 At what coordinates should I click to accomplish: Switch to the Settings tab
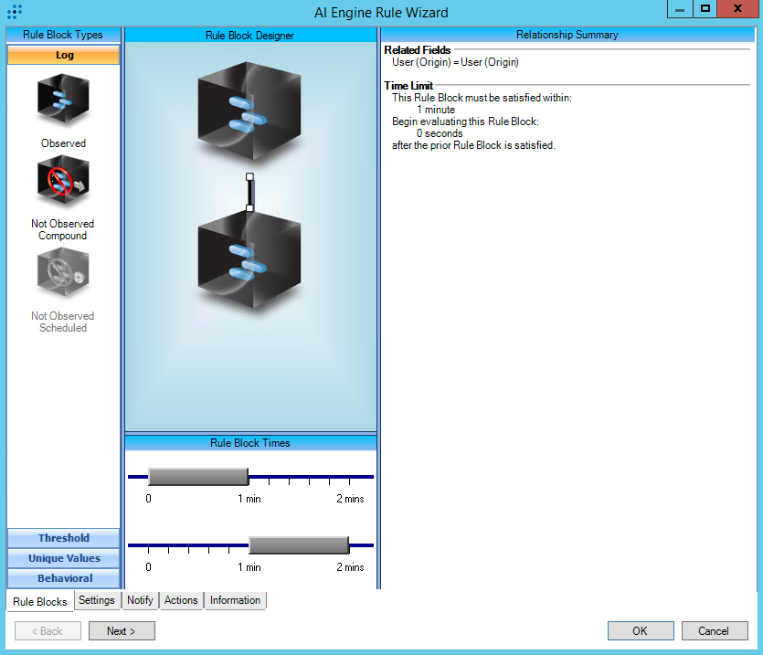pos(96,600)
